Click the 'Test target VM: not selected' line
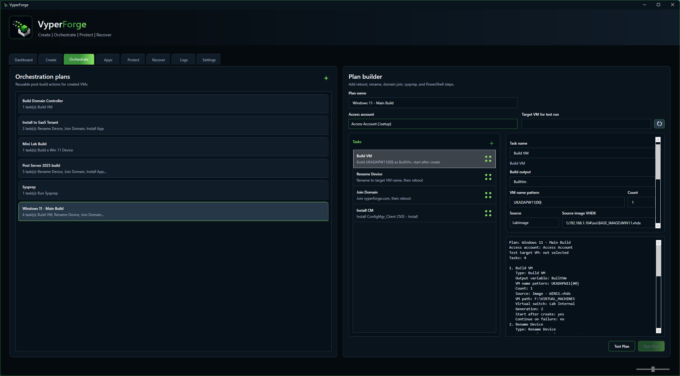This screenshot has height=376, width=680. tap(538, 253)
